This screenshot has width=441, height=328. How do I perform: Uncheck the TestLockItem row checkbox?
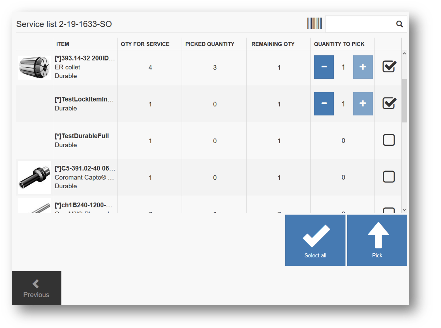click(389, 103)
